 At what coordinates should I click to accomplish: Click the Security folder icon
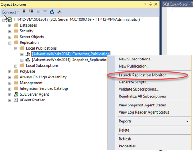click(16, 31)
